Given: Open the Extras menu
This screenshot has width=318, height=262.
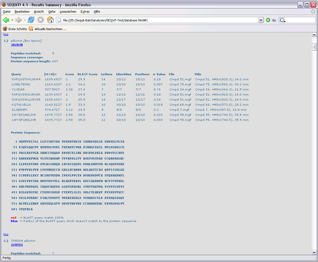Looking at the screenshot, I should [85, 11].
